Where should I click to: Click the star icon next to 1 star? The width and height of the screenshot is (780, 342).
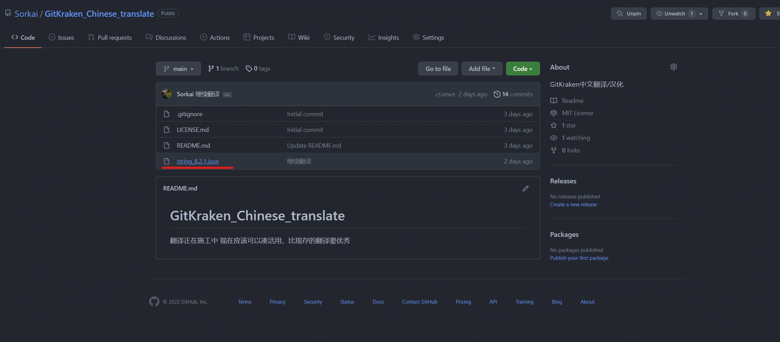point(553,125)
